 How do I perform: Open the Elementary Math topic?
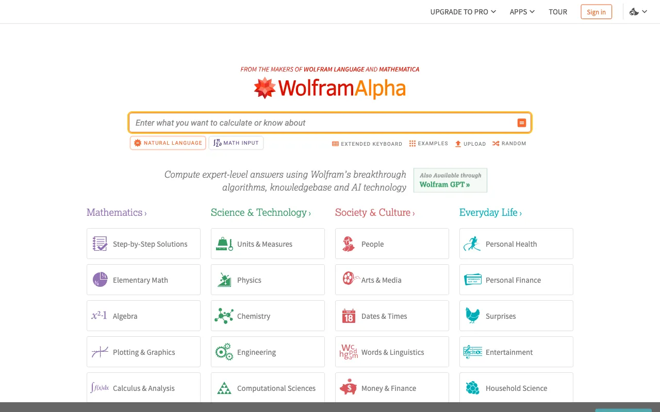point(143,280)
